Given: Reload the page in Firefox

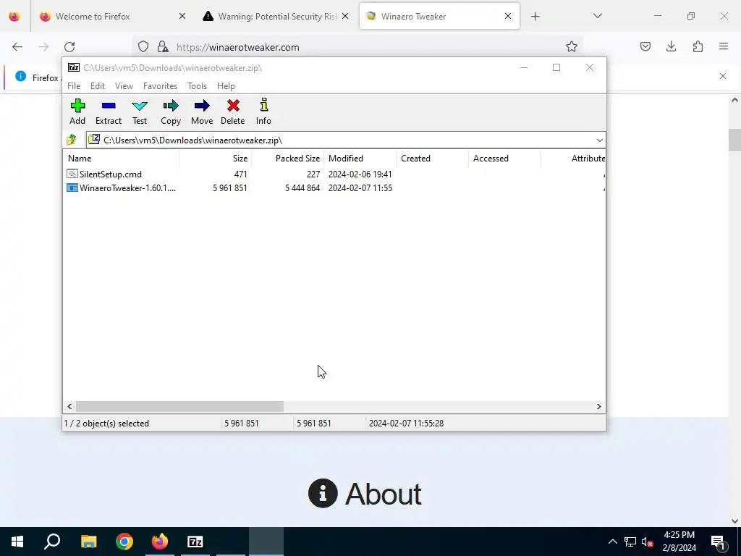Looking at the screenshot, I should point(69,47).
